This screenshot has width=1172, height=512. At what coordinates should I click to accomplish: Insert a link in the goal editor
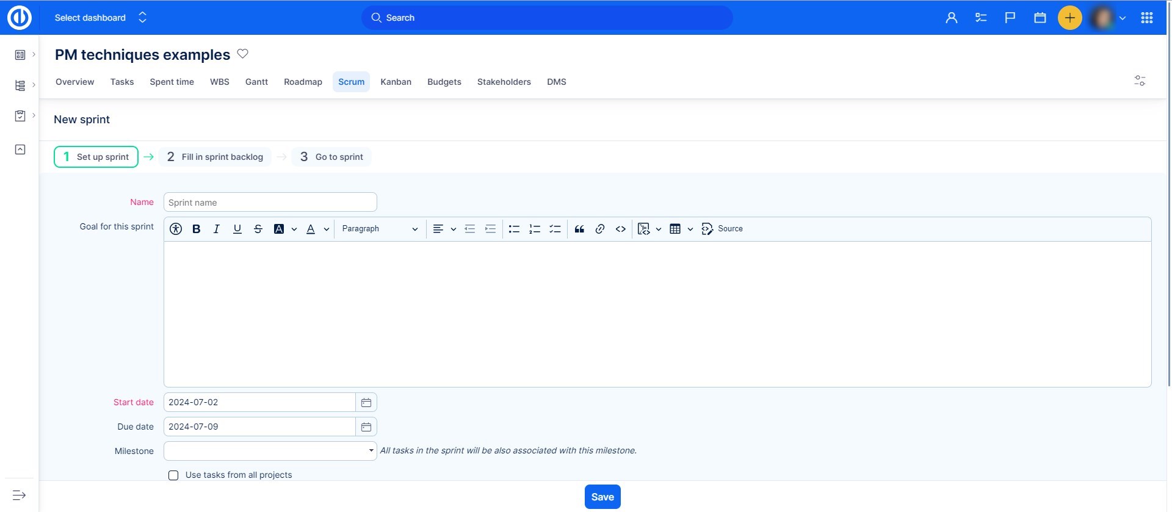click(x=600, y=229)
